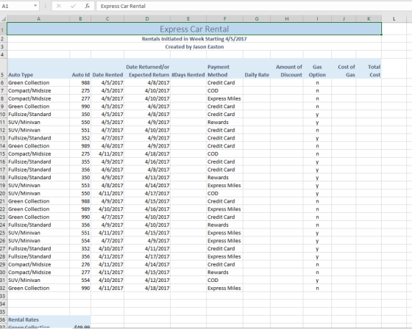Screen dimensions: 412x329
Task: Click the Enter checkmark formula bar icon
Action: point(74,6)
